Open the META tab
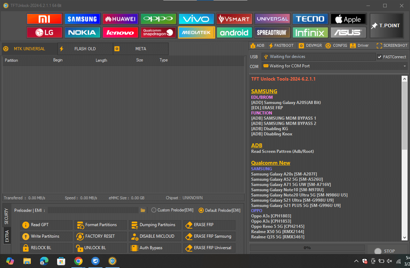 141,49
